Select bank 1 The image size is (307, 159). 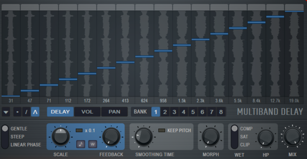click(156, 112)
